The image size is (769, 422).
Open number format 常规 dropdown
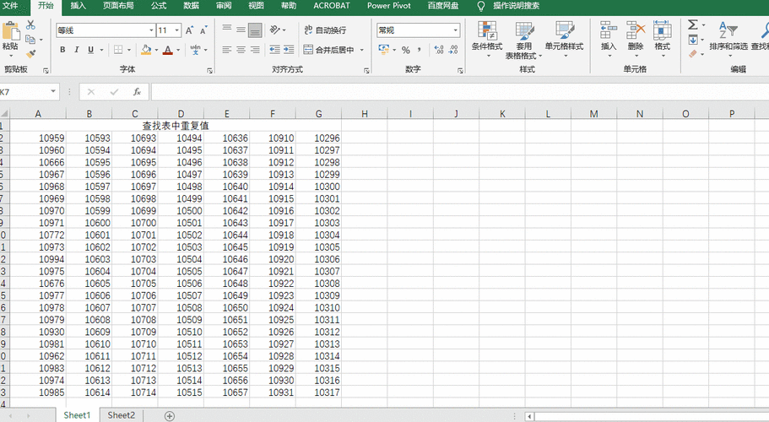456,30
